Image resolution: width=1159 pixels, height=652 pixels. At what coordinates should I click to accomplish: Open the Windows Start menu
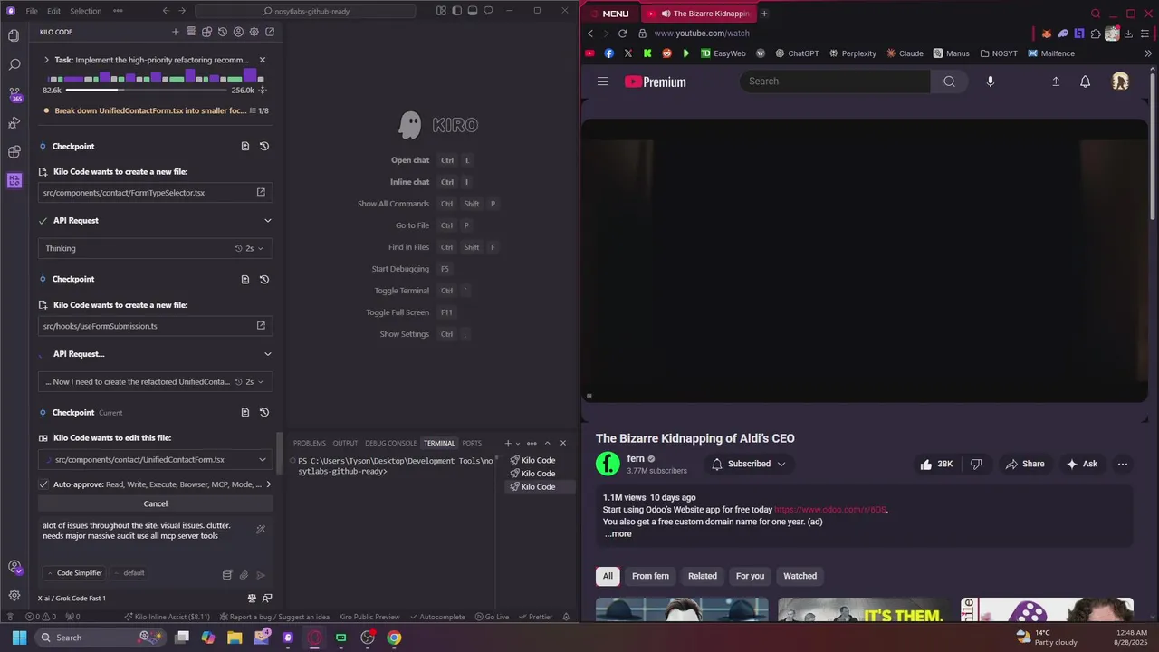19,638
